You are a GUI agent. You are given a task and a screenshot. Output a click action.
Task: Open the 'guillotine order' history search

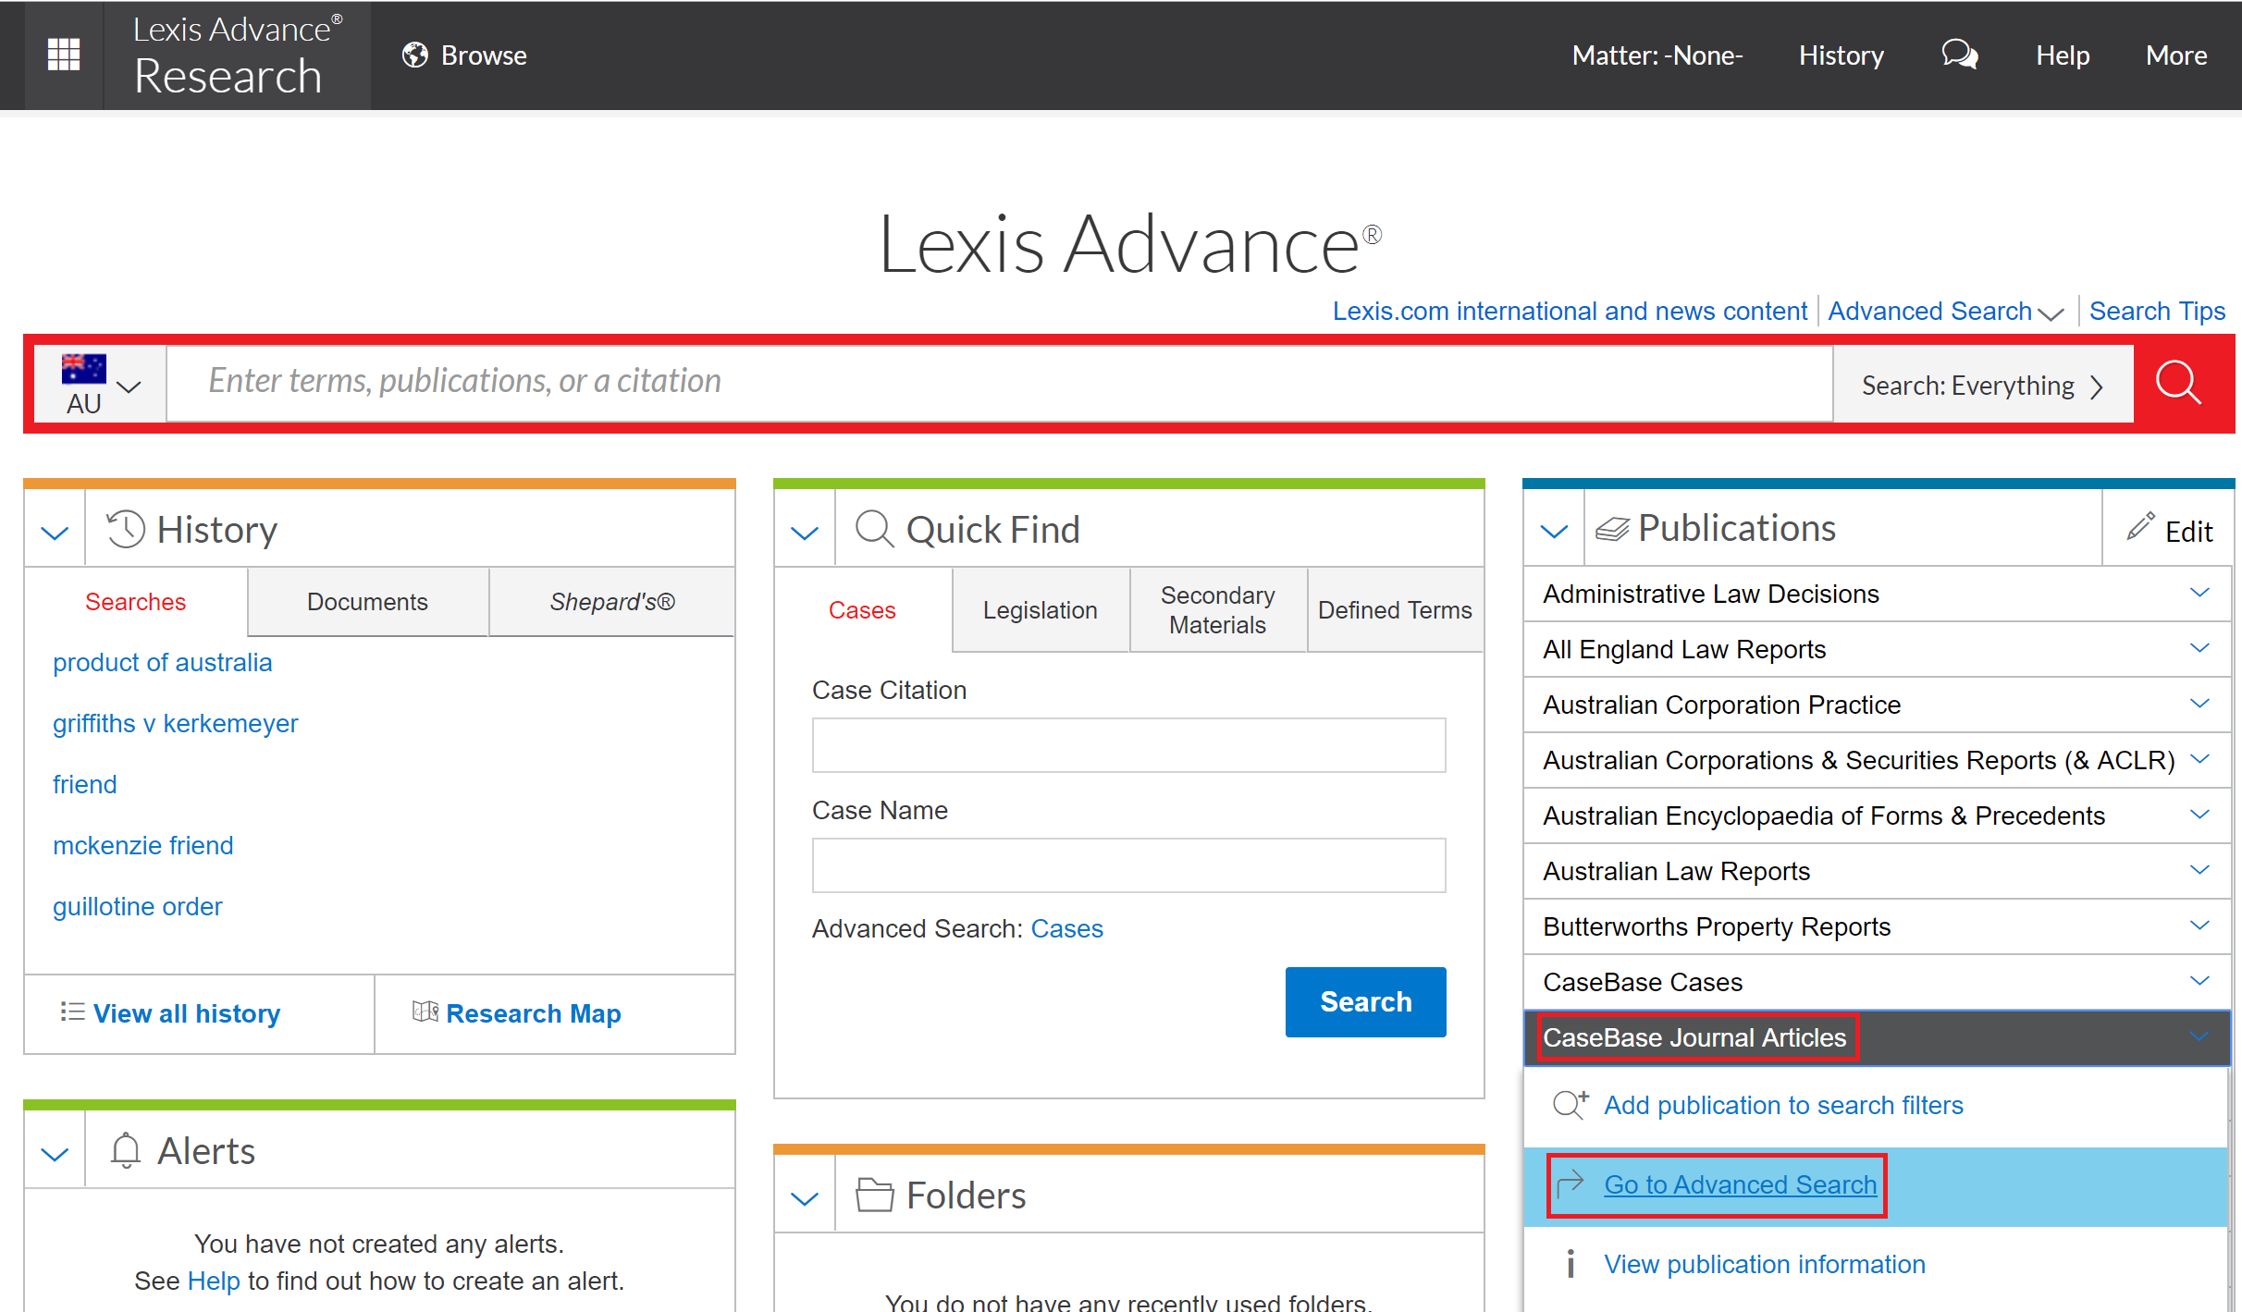tap(138, 906)
